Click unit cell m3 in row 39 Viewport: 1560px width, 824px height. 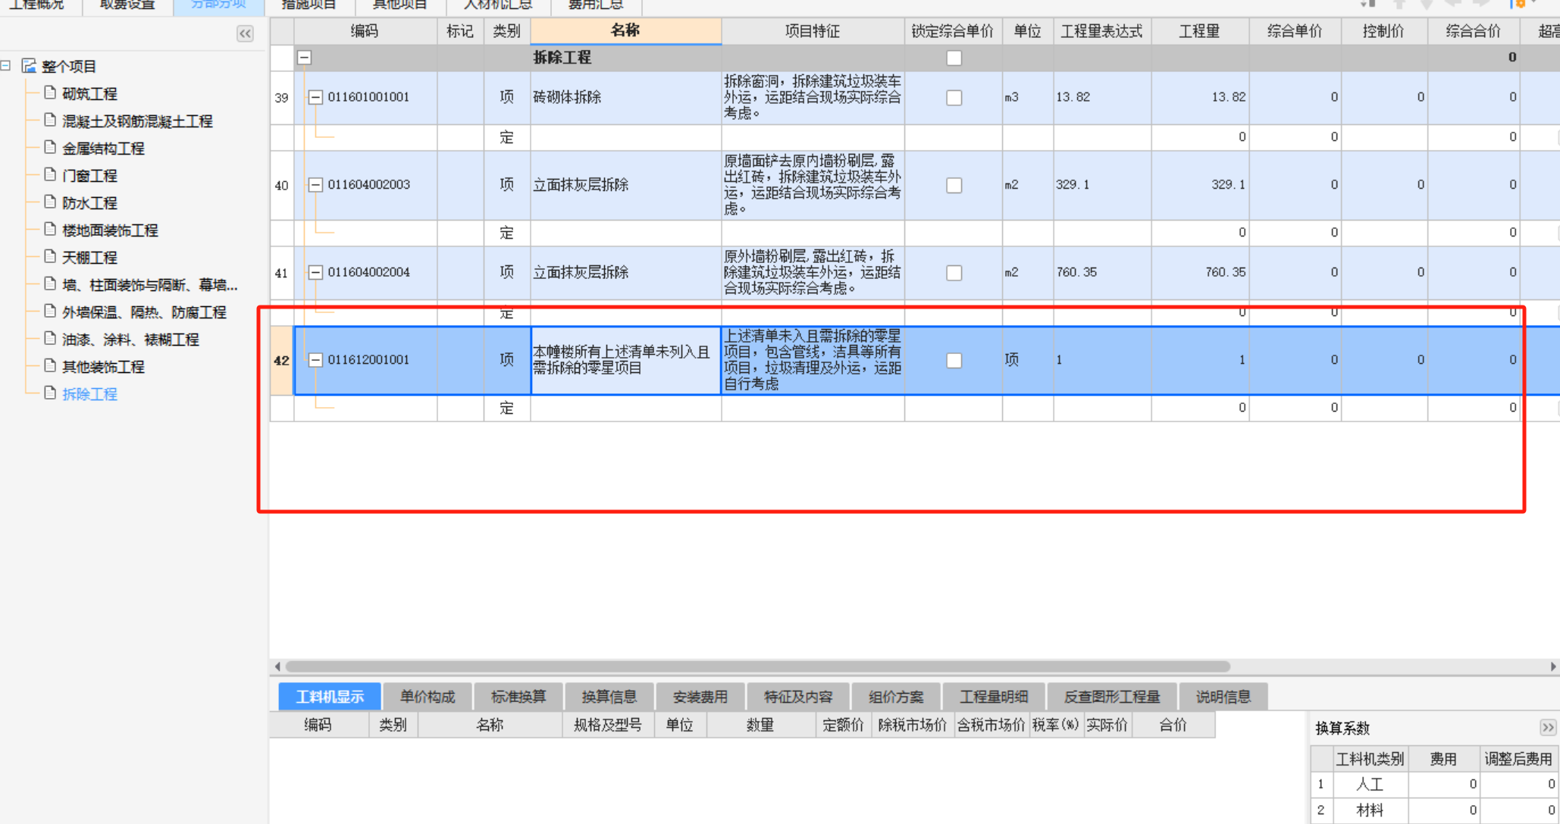(x=1027, y=97)
